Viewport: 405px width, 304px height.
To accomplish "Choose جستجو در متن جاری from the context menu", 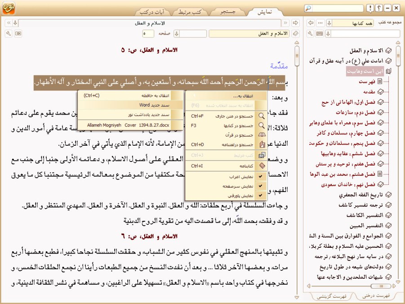I will coord(226,116).
